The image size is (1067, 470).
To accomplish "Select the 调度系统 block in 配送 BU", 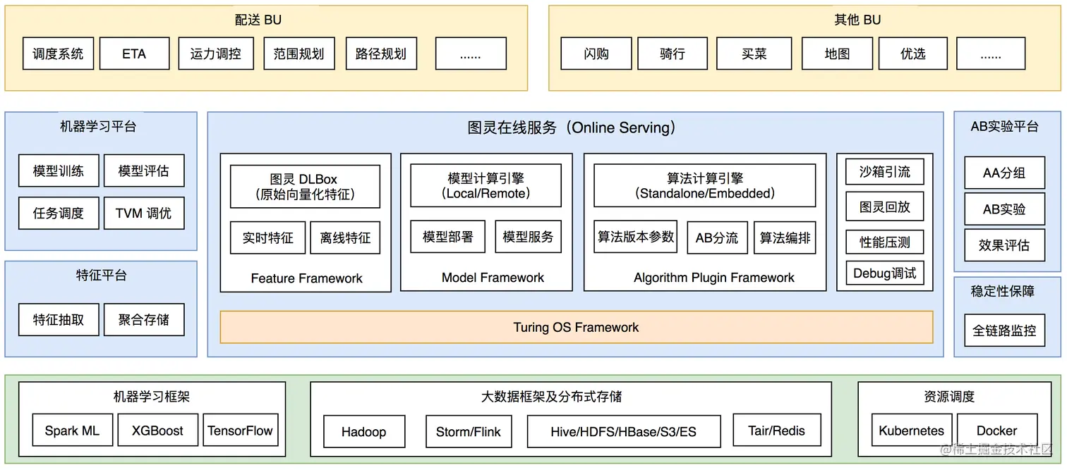I will [x=59, y=53].
